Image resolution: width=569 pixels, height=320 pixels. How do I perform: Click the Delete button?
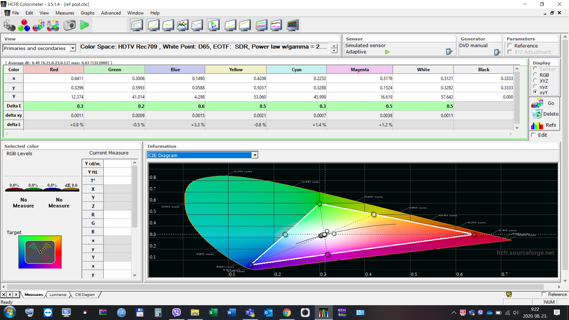coord(545,114)
